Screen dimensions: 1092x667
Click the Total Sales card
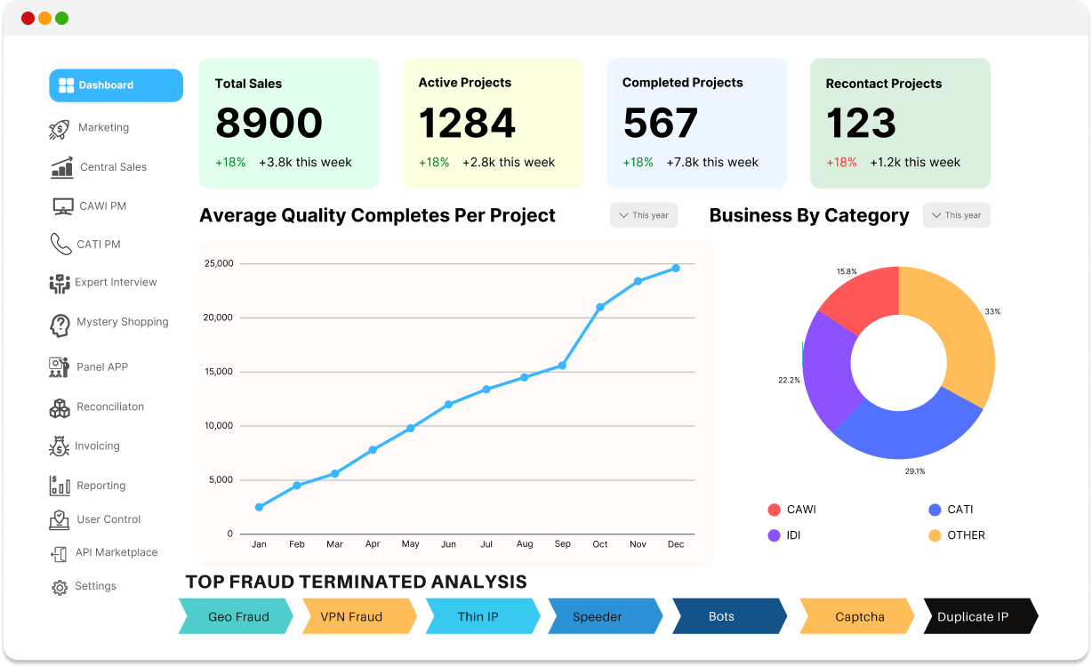click(x=289, y=124)
